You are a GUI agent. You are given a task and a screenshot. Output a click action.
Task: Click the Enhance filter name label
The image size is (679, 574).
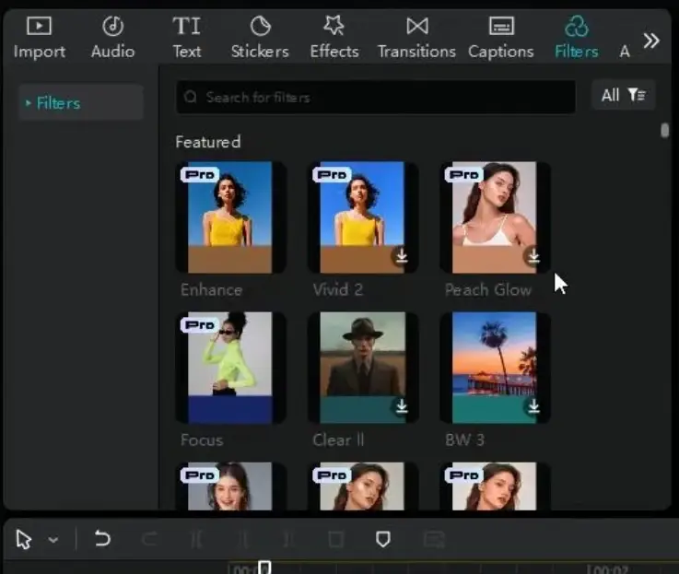point(211,290)
